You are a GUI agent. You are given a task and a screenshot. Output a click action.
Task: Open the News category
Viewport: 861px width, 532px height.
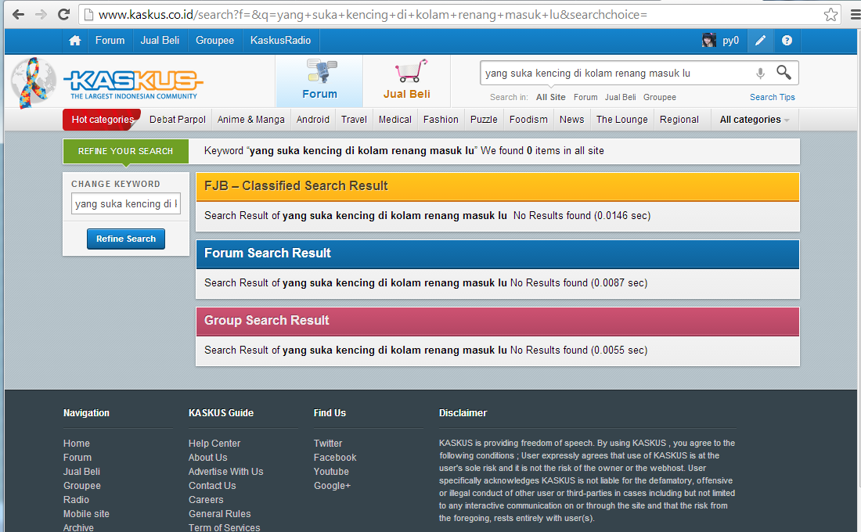pos(571,120)
